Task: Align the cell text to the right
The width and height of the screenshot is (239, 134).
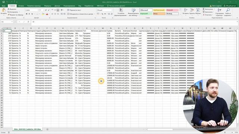Action: (x=58, y=14)
